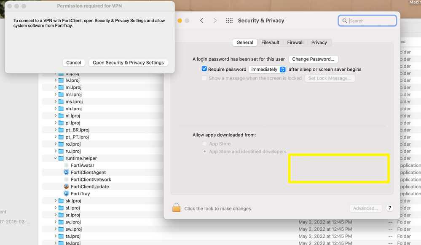Click the ml.lproj folder icon

click(x=61, y=88)
